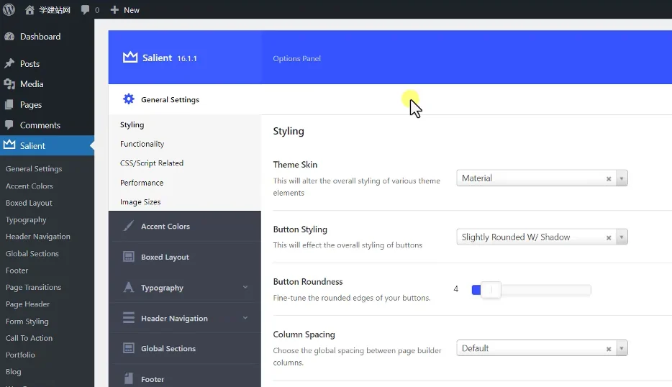Image resolution: width=672 pixels, height=387 pixels.
Task: Click the Comments icon in the sidebar
Action: point(9,124)
